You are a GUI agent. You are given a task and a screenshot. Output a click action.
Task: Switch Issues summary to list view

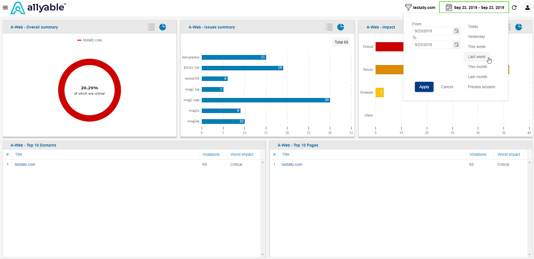click(x=329, y=27)
